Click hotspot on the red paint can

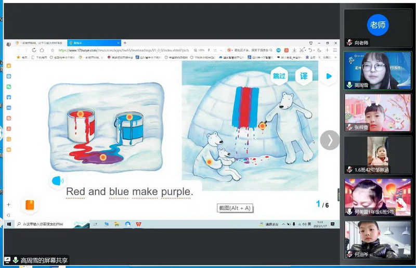[x=80, y=113]
